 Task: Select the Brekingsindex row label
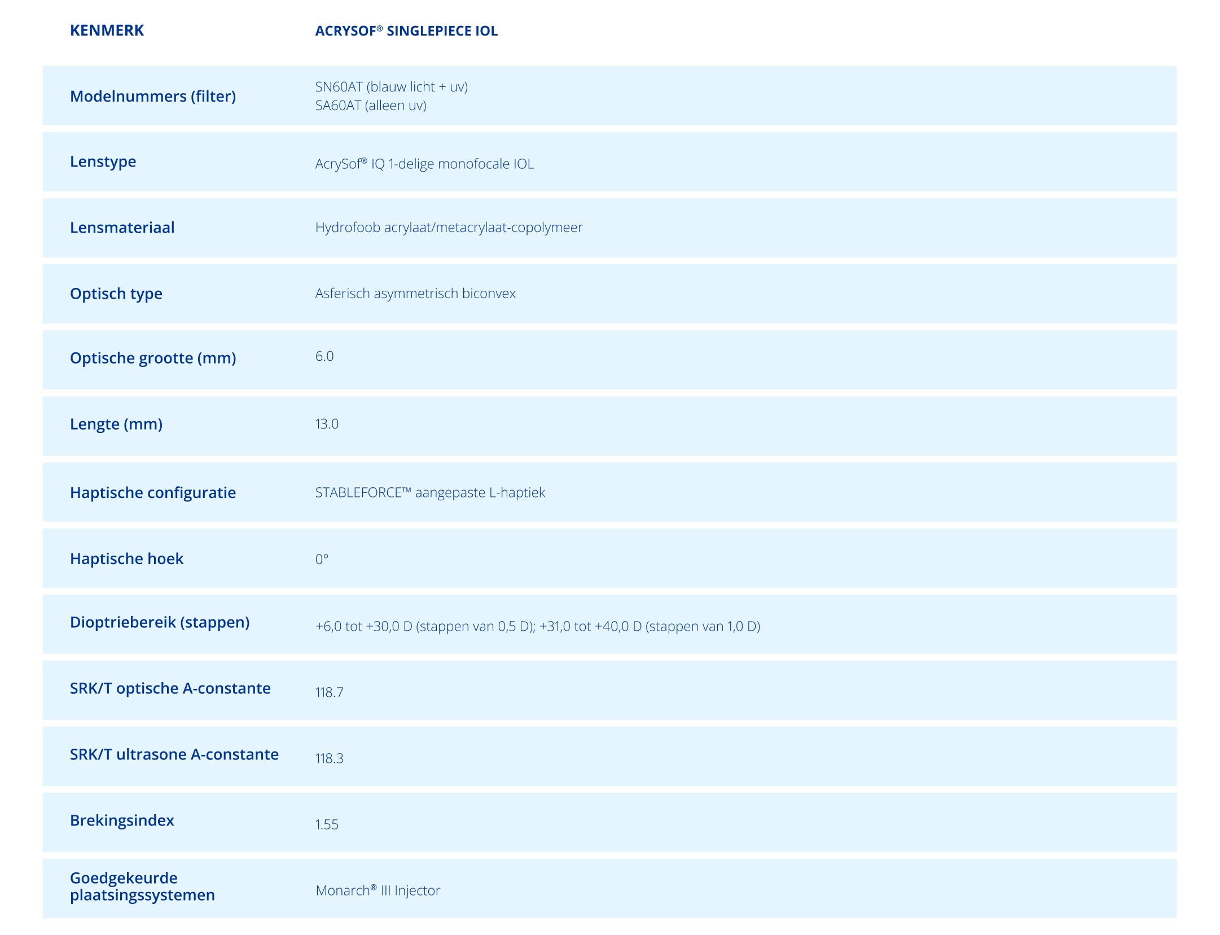pos(122,821)
